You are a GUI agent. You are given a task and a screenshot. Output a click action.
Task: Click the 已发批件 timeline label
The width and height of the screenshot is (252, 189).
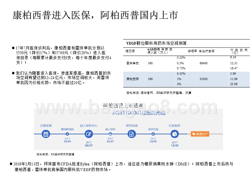[175, 126]
